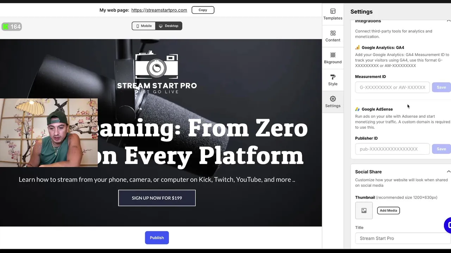Focus the Measurement ID input field
Screen dimensions: 451x253
(x=393, y=87)
